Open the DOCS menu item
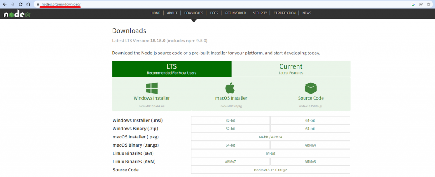435x177 pixels. [214, 13]
